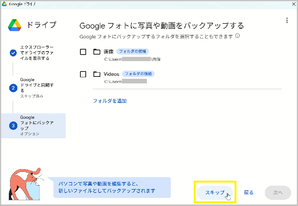The image size is (298, 206).
Task: Click the folder icon next to Videos
Action: point(97,74)
